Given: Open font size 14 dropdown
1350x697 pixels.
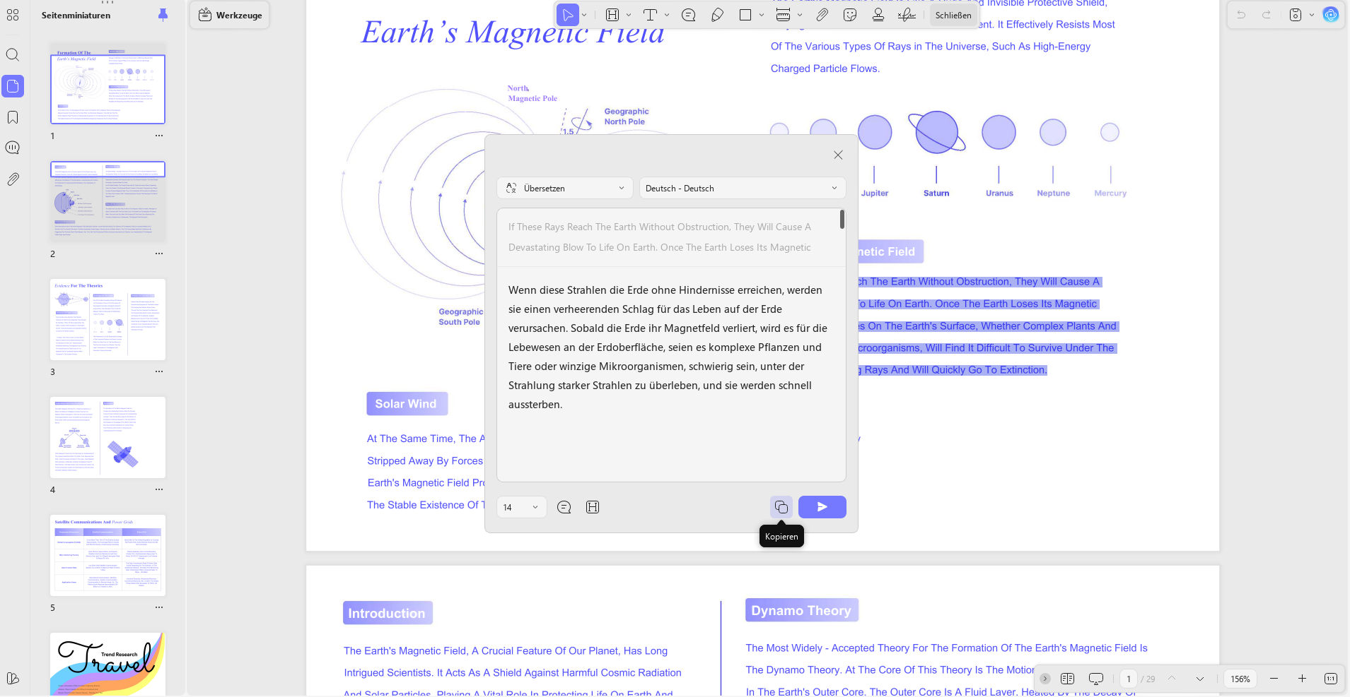Looking at the screenshot, I should [x=522, y=507].
